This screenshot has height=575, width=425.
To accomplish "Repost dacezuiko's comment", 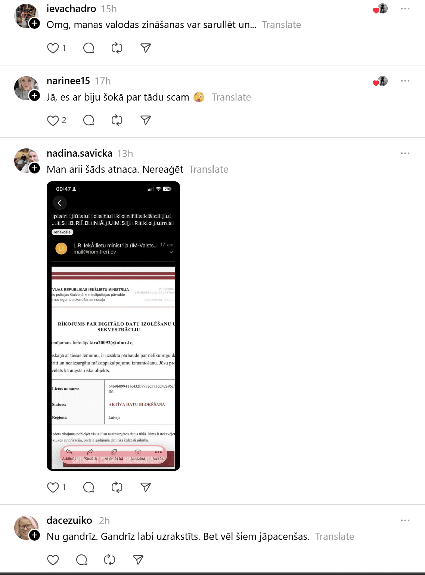I will click(x=109, y=560).
